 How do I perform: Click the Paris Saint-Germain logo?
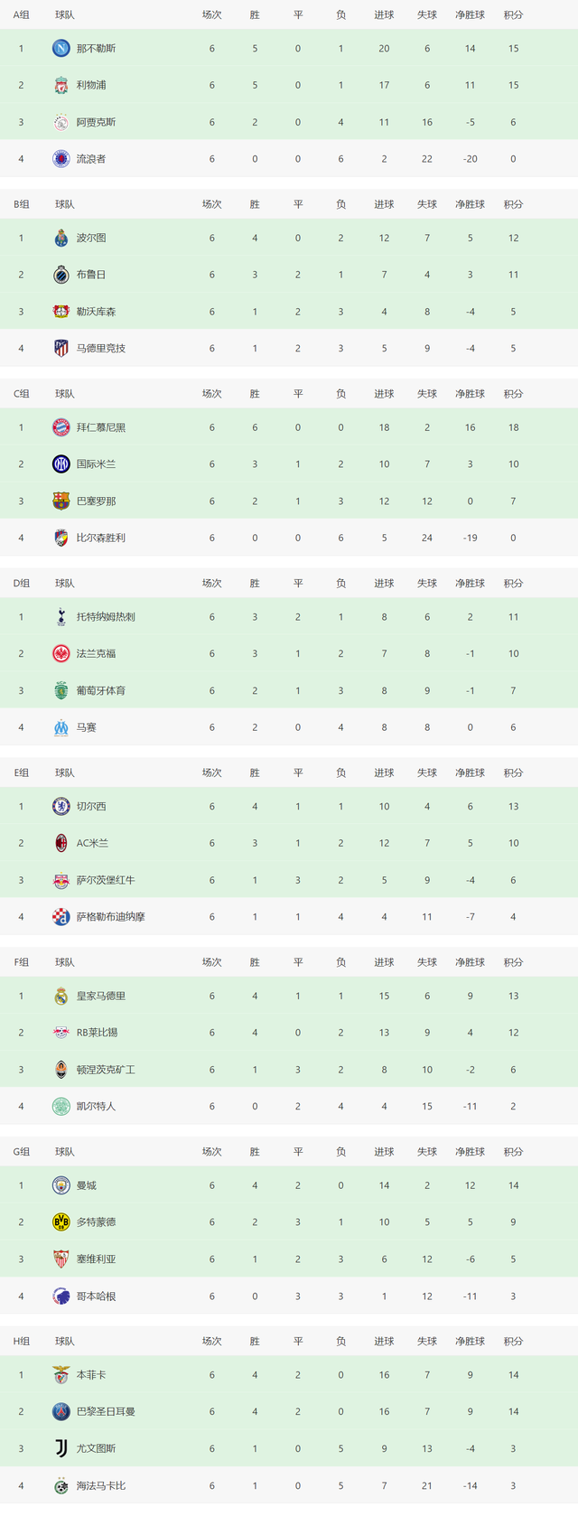(61, 1411)
